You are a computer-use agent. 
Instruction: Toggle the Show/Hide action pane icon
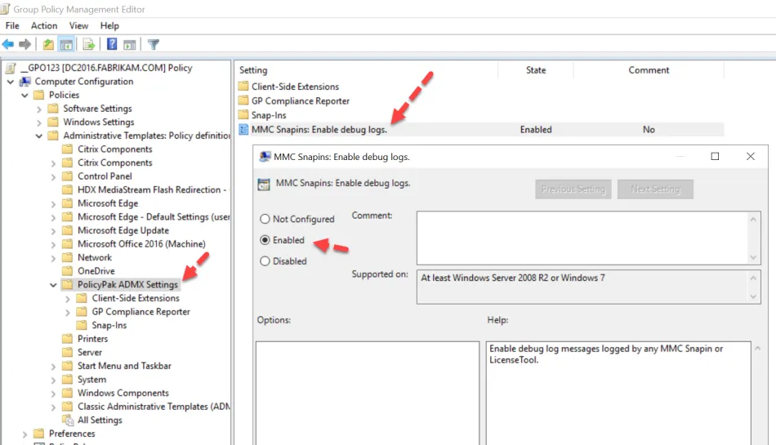(129, 44)
